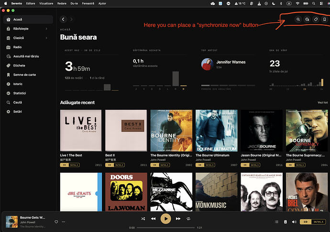Open the Redare menu
This screenshot has height=232, width=330.
click(62, 3)
